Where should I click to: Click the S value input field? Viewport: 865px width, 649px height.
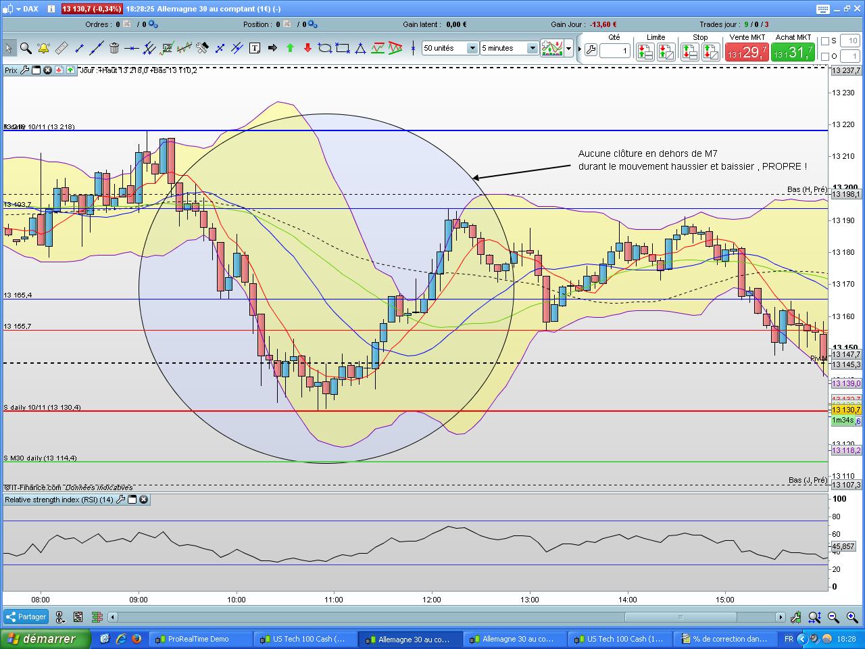(849, 41)
